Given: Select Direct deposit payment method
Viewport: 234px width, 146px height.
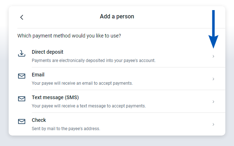Looking at the screenshot, I should (47, 52).
